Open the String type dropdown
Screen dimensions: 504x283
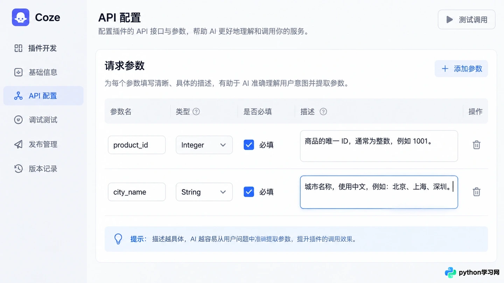point(204,192)
